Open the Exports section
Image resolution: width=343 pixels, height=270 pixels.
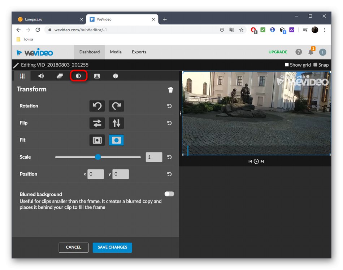[x=139, y=52]
